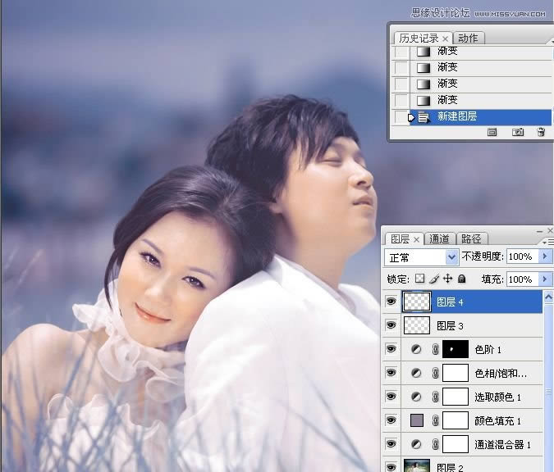This screenshot has height=472, width=554.
Task: Hide the 通道混合器 1 adjustment layer
Action: point(391,445)
